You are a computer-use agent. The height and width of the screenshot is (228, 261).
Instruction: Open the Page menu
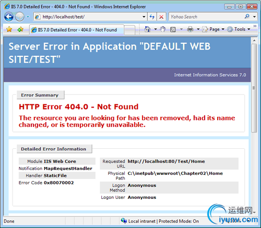[213, 29]
